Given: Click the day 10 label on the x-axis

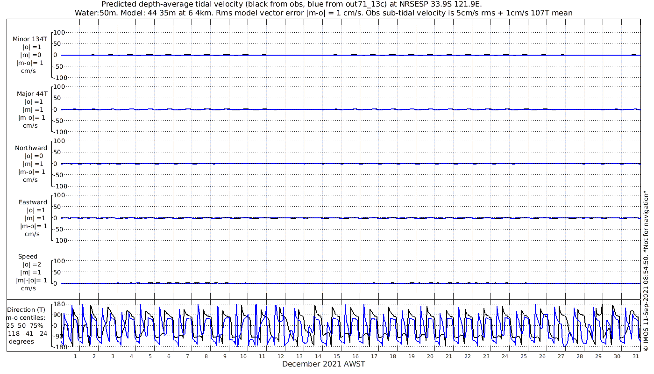Looking at the screenshot, I should pyautogui.click(x=243, y=356).
